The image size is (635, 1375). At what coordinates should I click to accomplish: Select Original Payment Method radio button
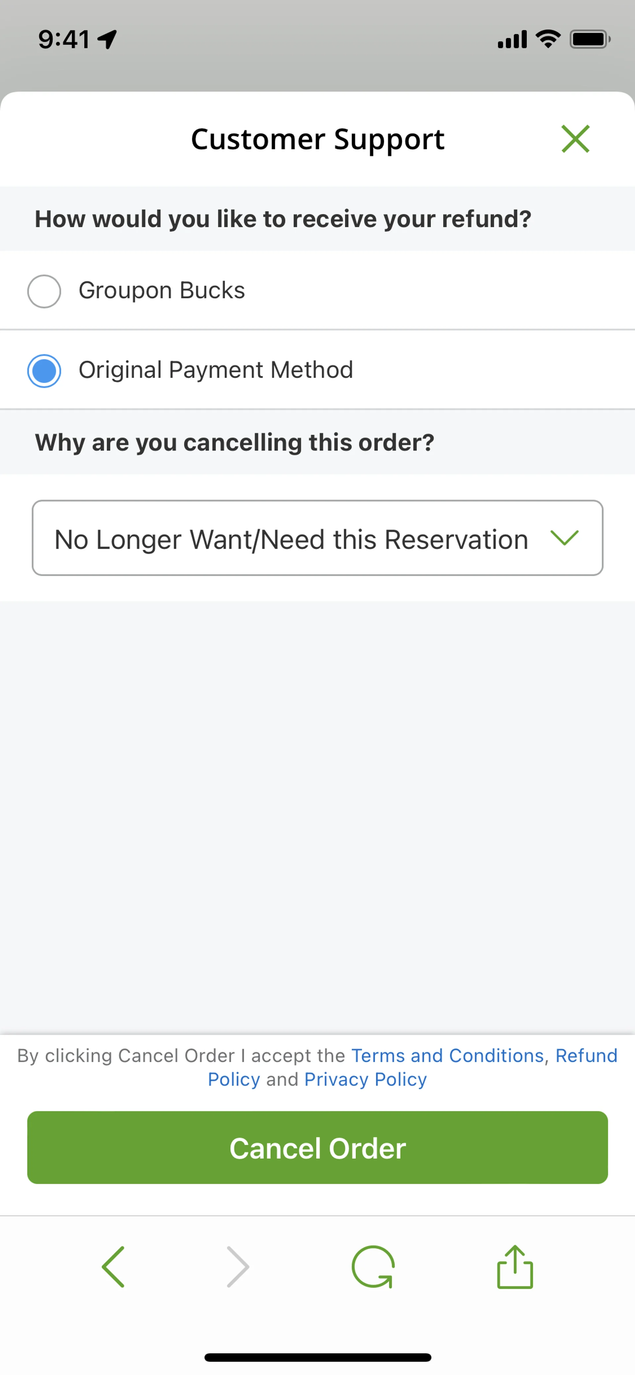[44, 371]
